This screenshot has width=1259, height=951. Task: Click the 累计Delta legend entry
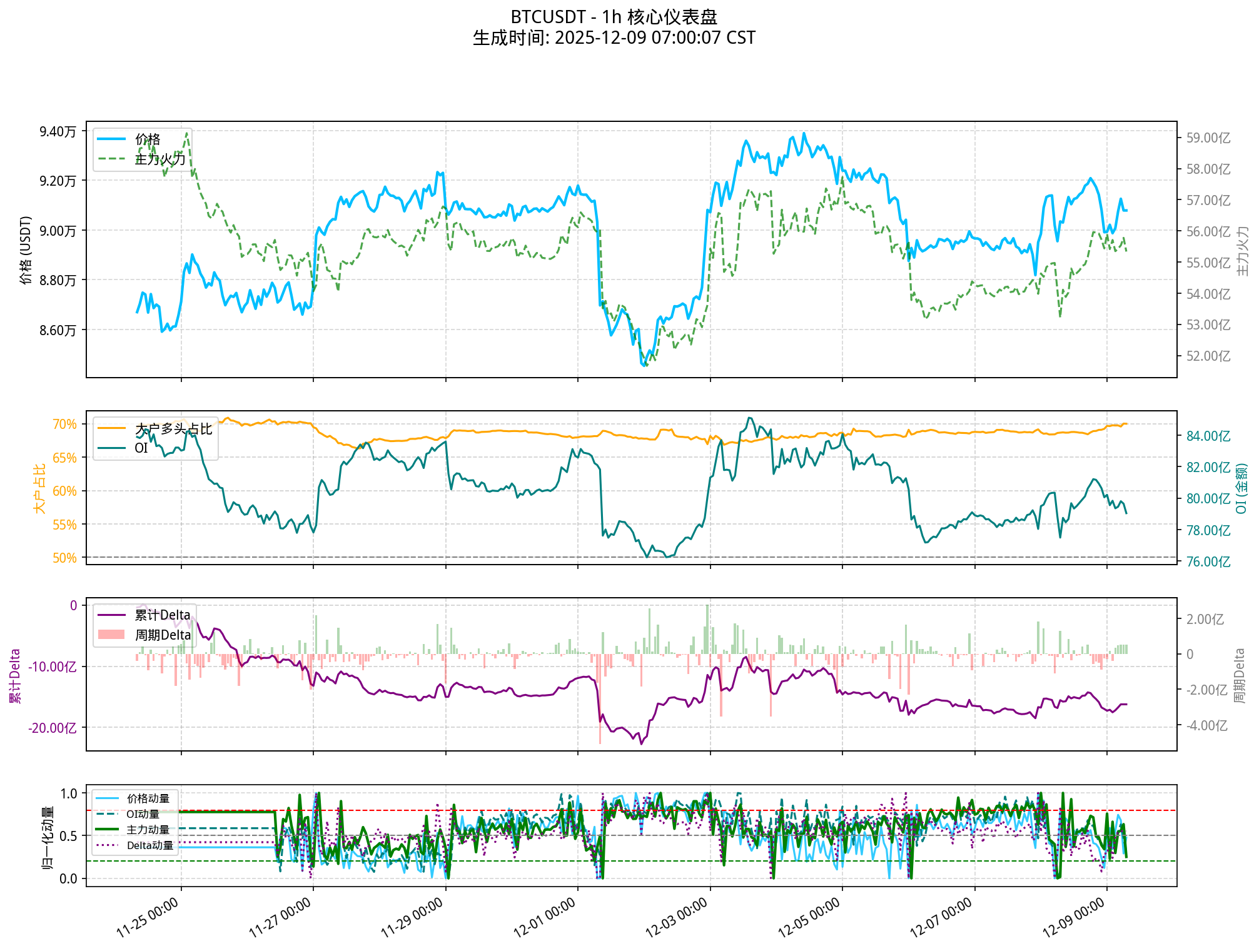click(x=162, y=615)
